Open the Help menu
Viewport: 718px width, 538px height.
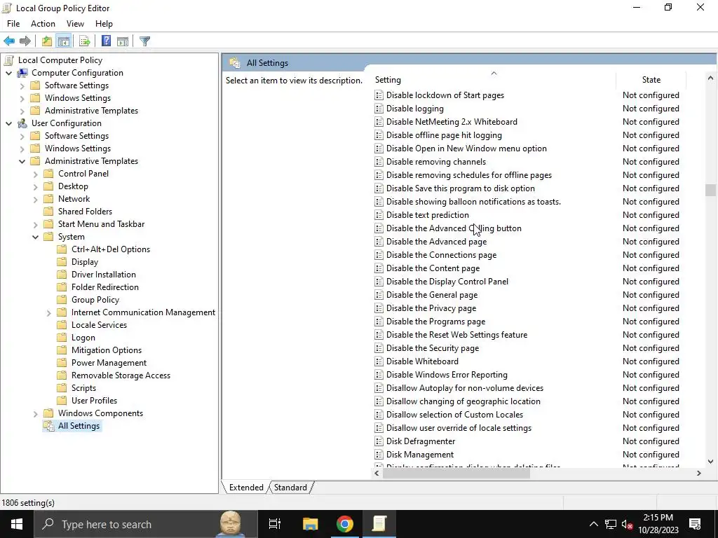click(x=104, y=24)
